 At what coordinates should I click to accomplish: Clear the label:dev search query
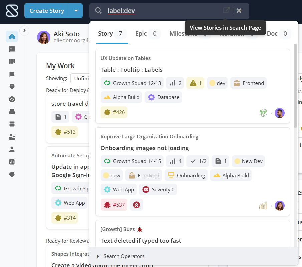click(239, 11)
